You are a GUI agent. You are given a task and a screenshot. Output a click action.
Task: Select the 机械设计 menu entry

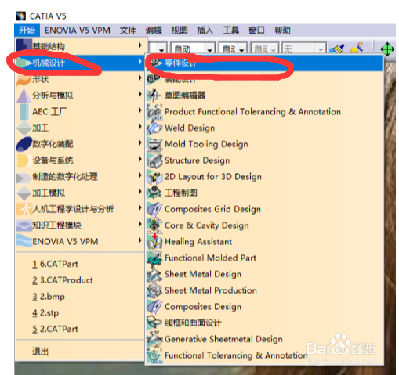coord(80,63)
